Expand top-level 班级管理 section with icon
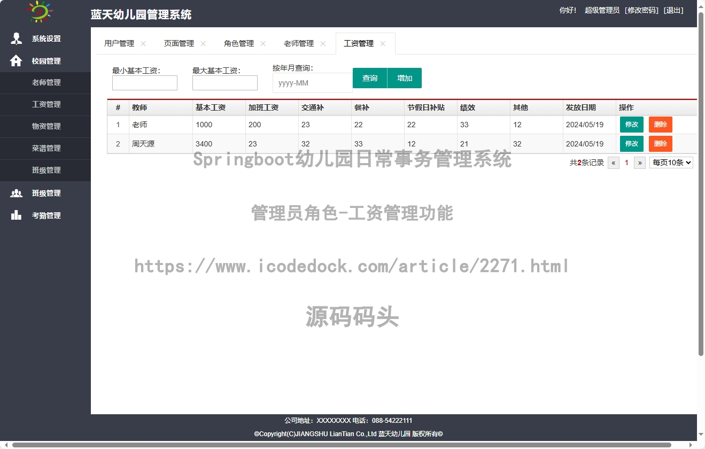This screenshot has width=705, height=449. 45,193
